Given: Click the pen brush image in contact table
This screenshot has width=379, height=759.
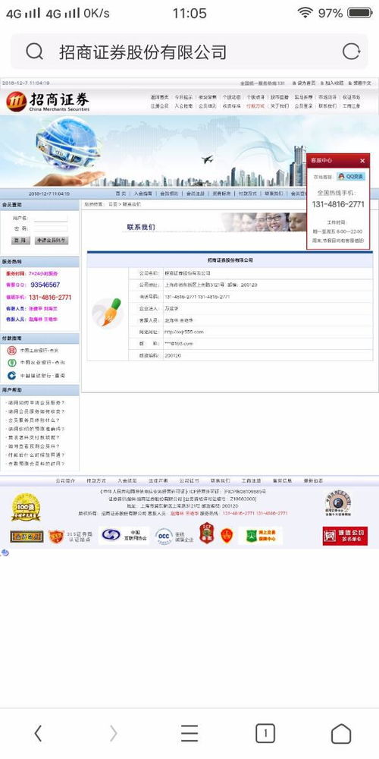Looking at the screenshot, I should (108, 313).
